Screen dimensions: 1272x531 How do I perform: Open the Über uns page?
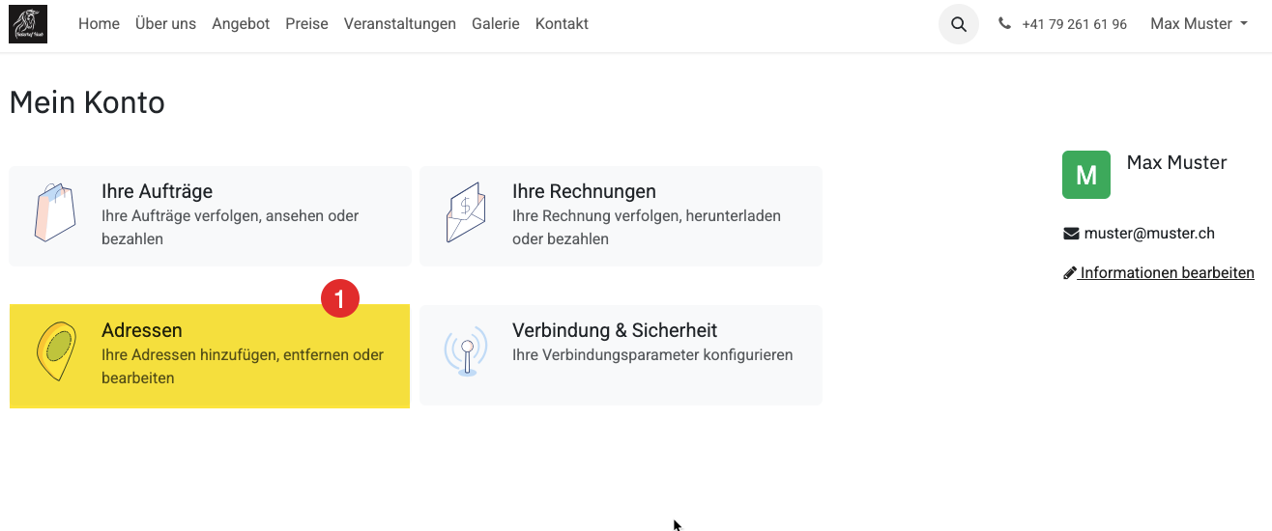click(x=165, y=24)
